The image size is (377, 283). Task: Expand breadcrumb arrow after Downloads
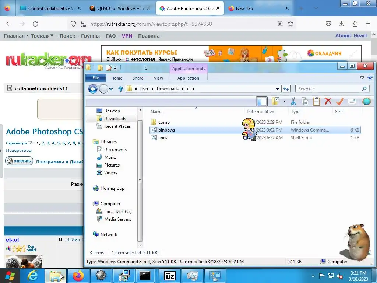pyautogui.click(x=183, y=89)
